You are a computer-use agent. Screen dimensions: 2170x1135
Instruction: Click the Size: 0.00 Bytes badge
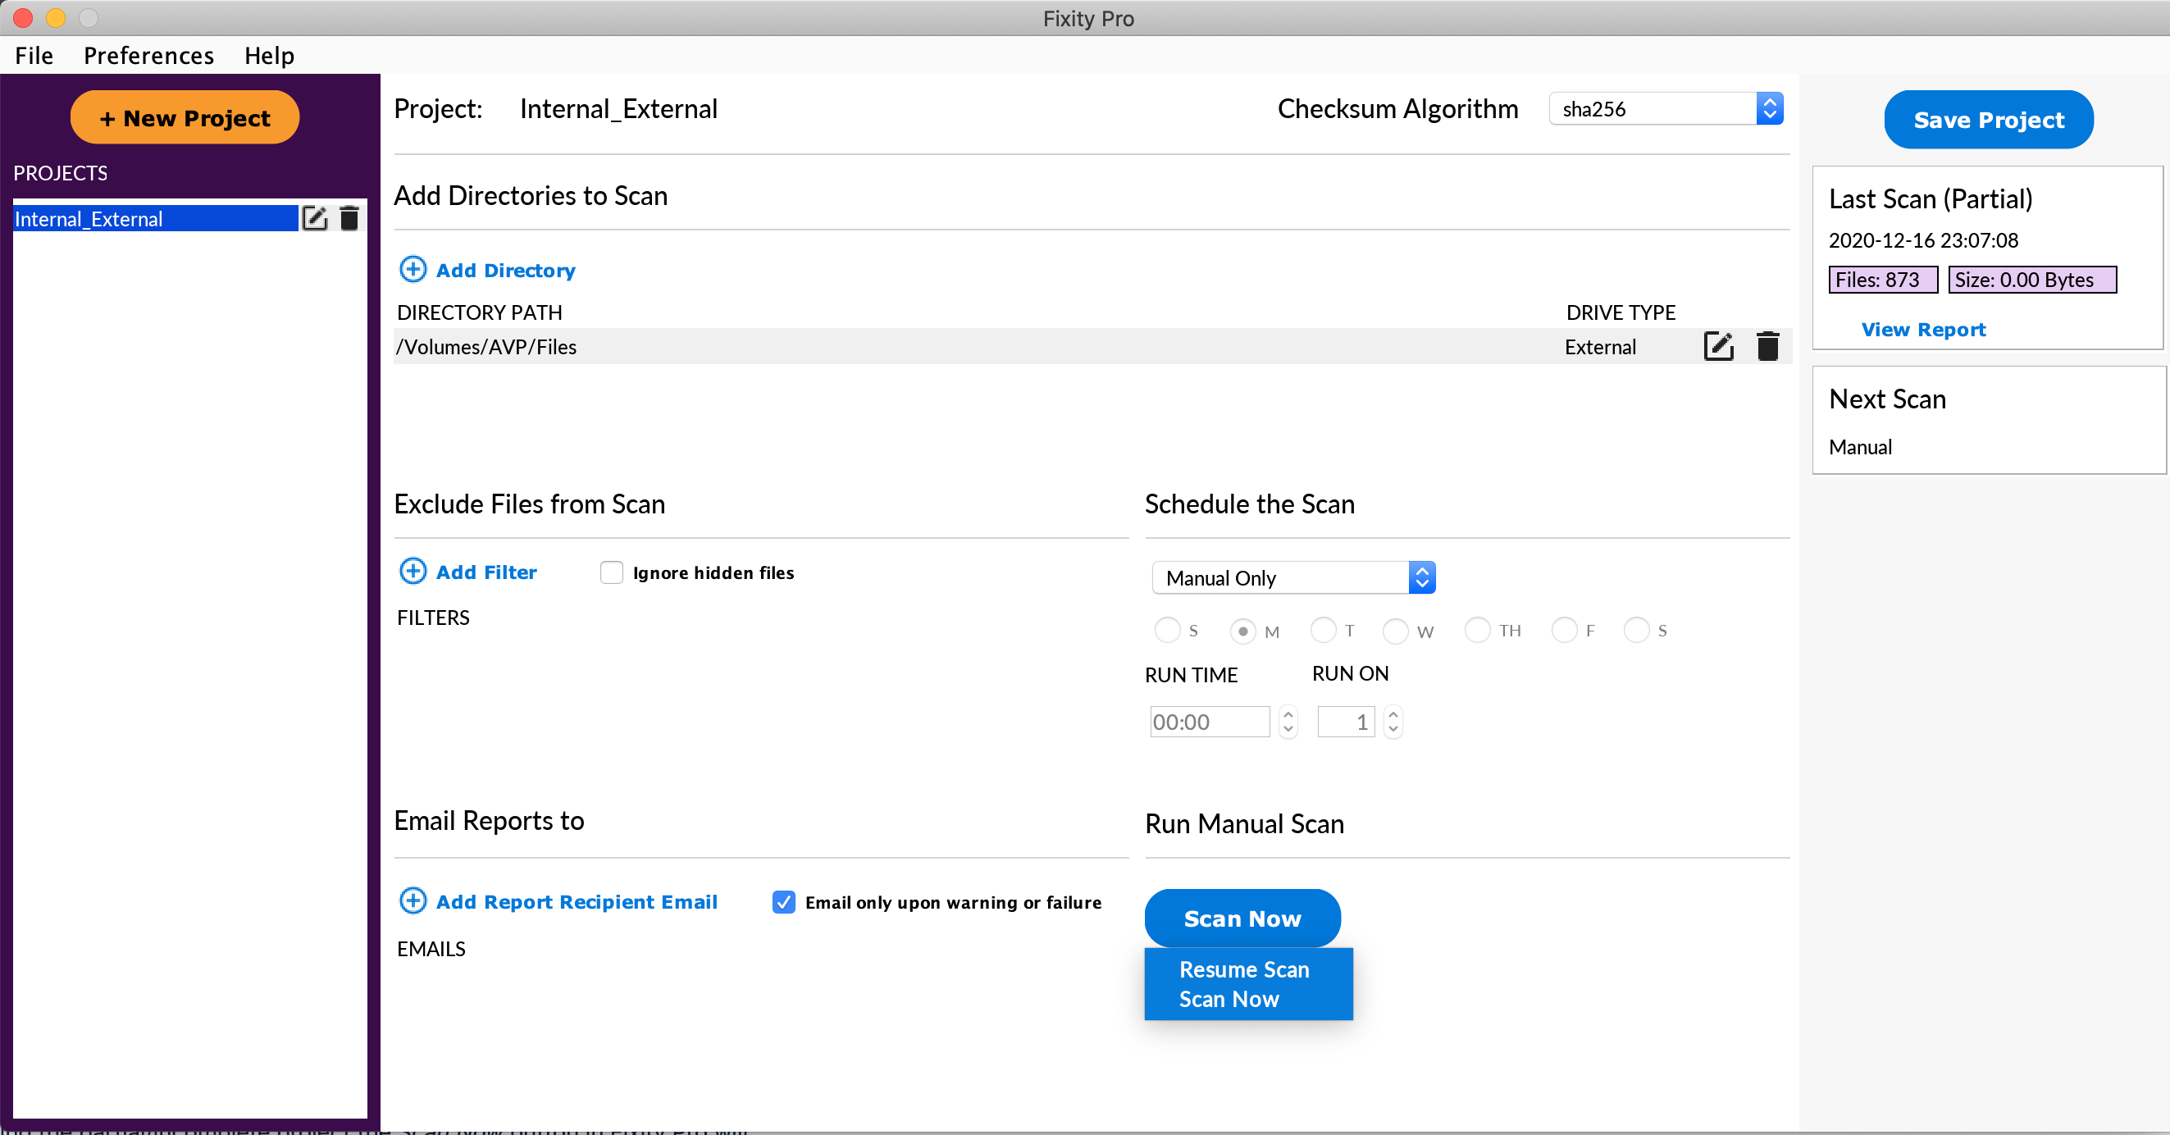tap(2032, 280)
